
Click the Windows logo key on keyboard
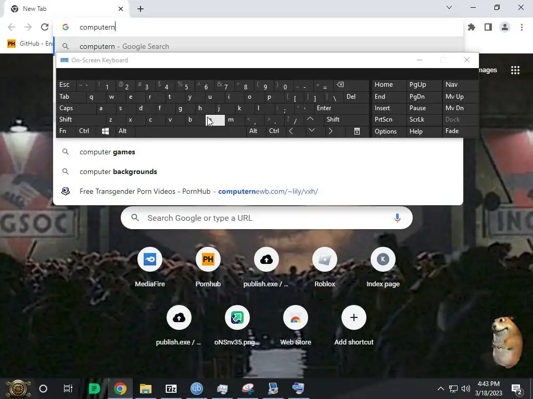point(105,131)
